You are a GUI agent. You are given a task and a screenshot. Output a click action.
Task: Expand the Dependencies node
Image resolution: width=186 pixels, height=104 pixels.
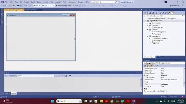tap(147, 23)
